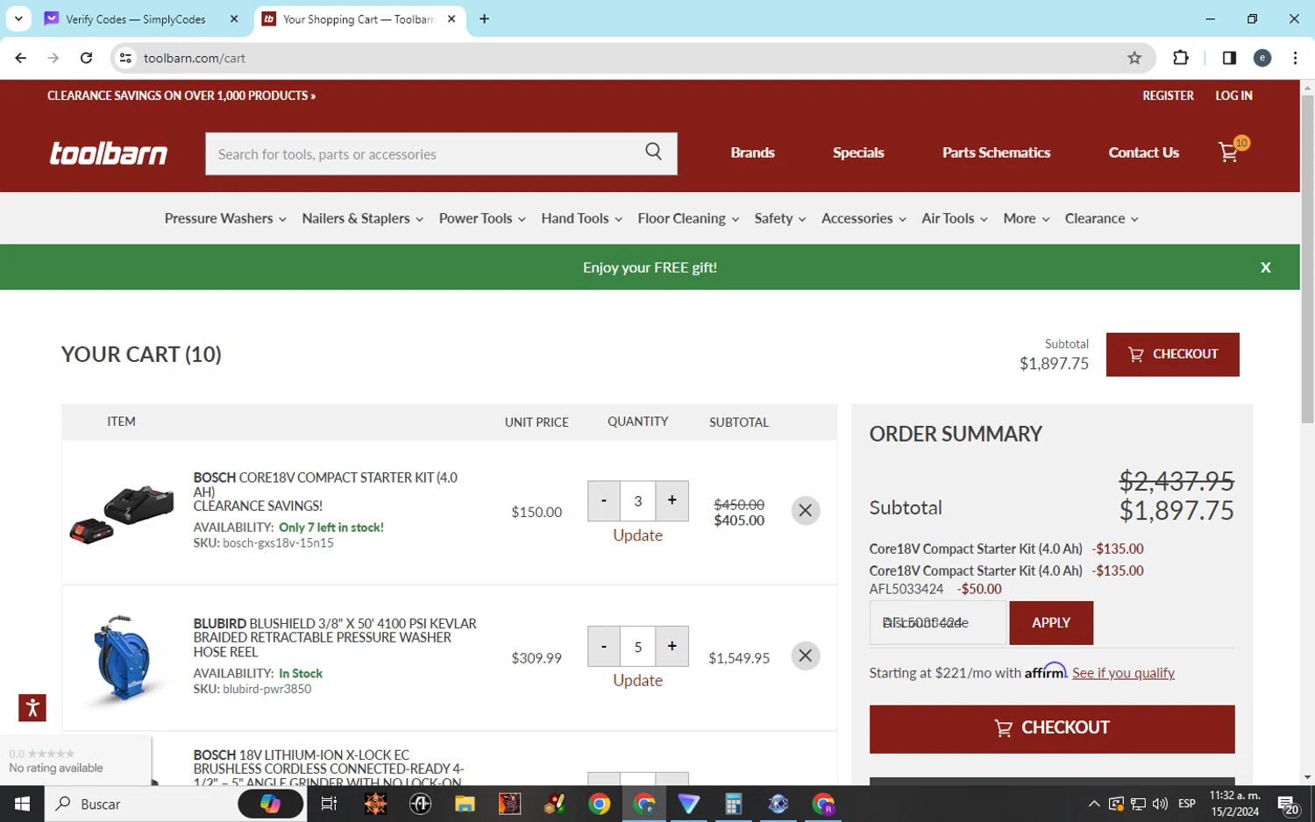Image resolution: width=1315 pixels, height=822 pixels.
Task: Dismiss the Enjoy your FREE gift banner
Action: point(1265,267)
